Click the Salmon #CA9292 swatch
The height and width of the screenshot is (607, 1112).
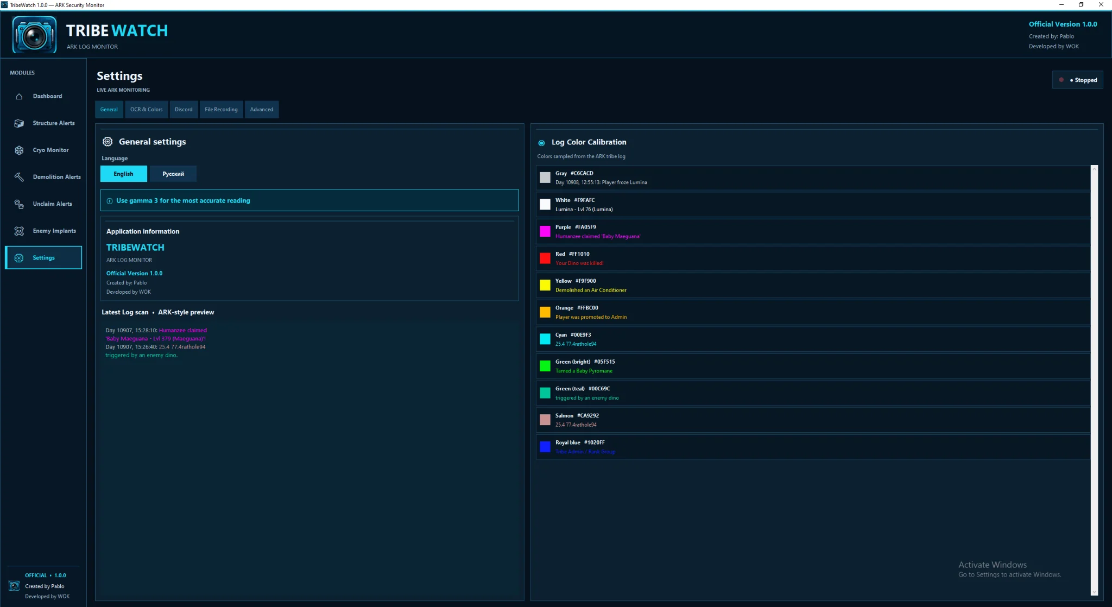[545, 420]
